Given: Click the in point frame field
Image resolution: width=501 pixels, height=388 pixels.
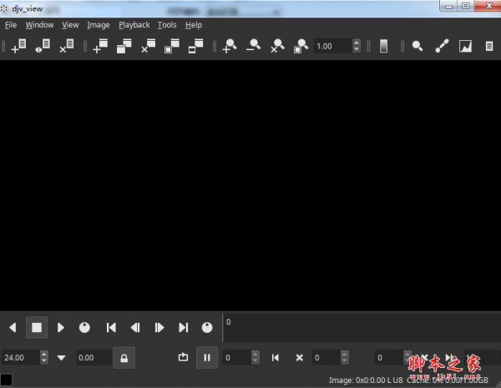Looking at the screenshot, I should 326,358.
